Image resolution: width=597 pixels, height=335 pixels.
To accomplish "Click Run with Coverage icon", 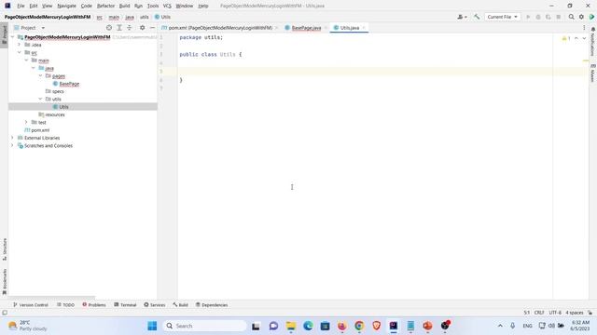I will tap(548, 17).
